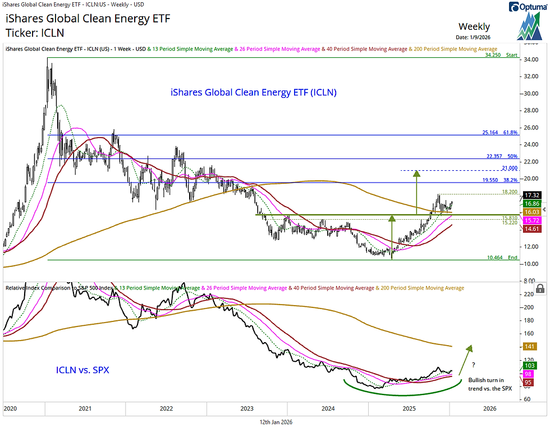Click the 160 value on lower axis
Viewport: 550px width, 431px height.
[529, 334]
